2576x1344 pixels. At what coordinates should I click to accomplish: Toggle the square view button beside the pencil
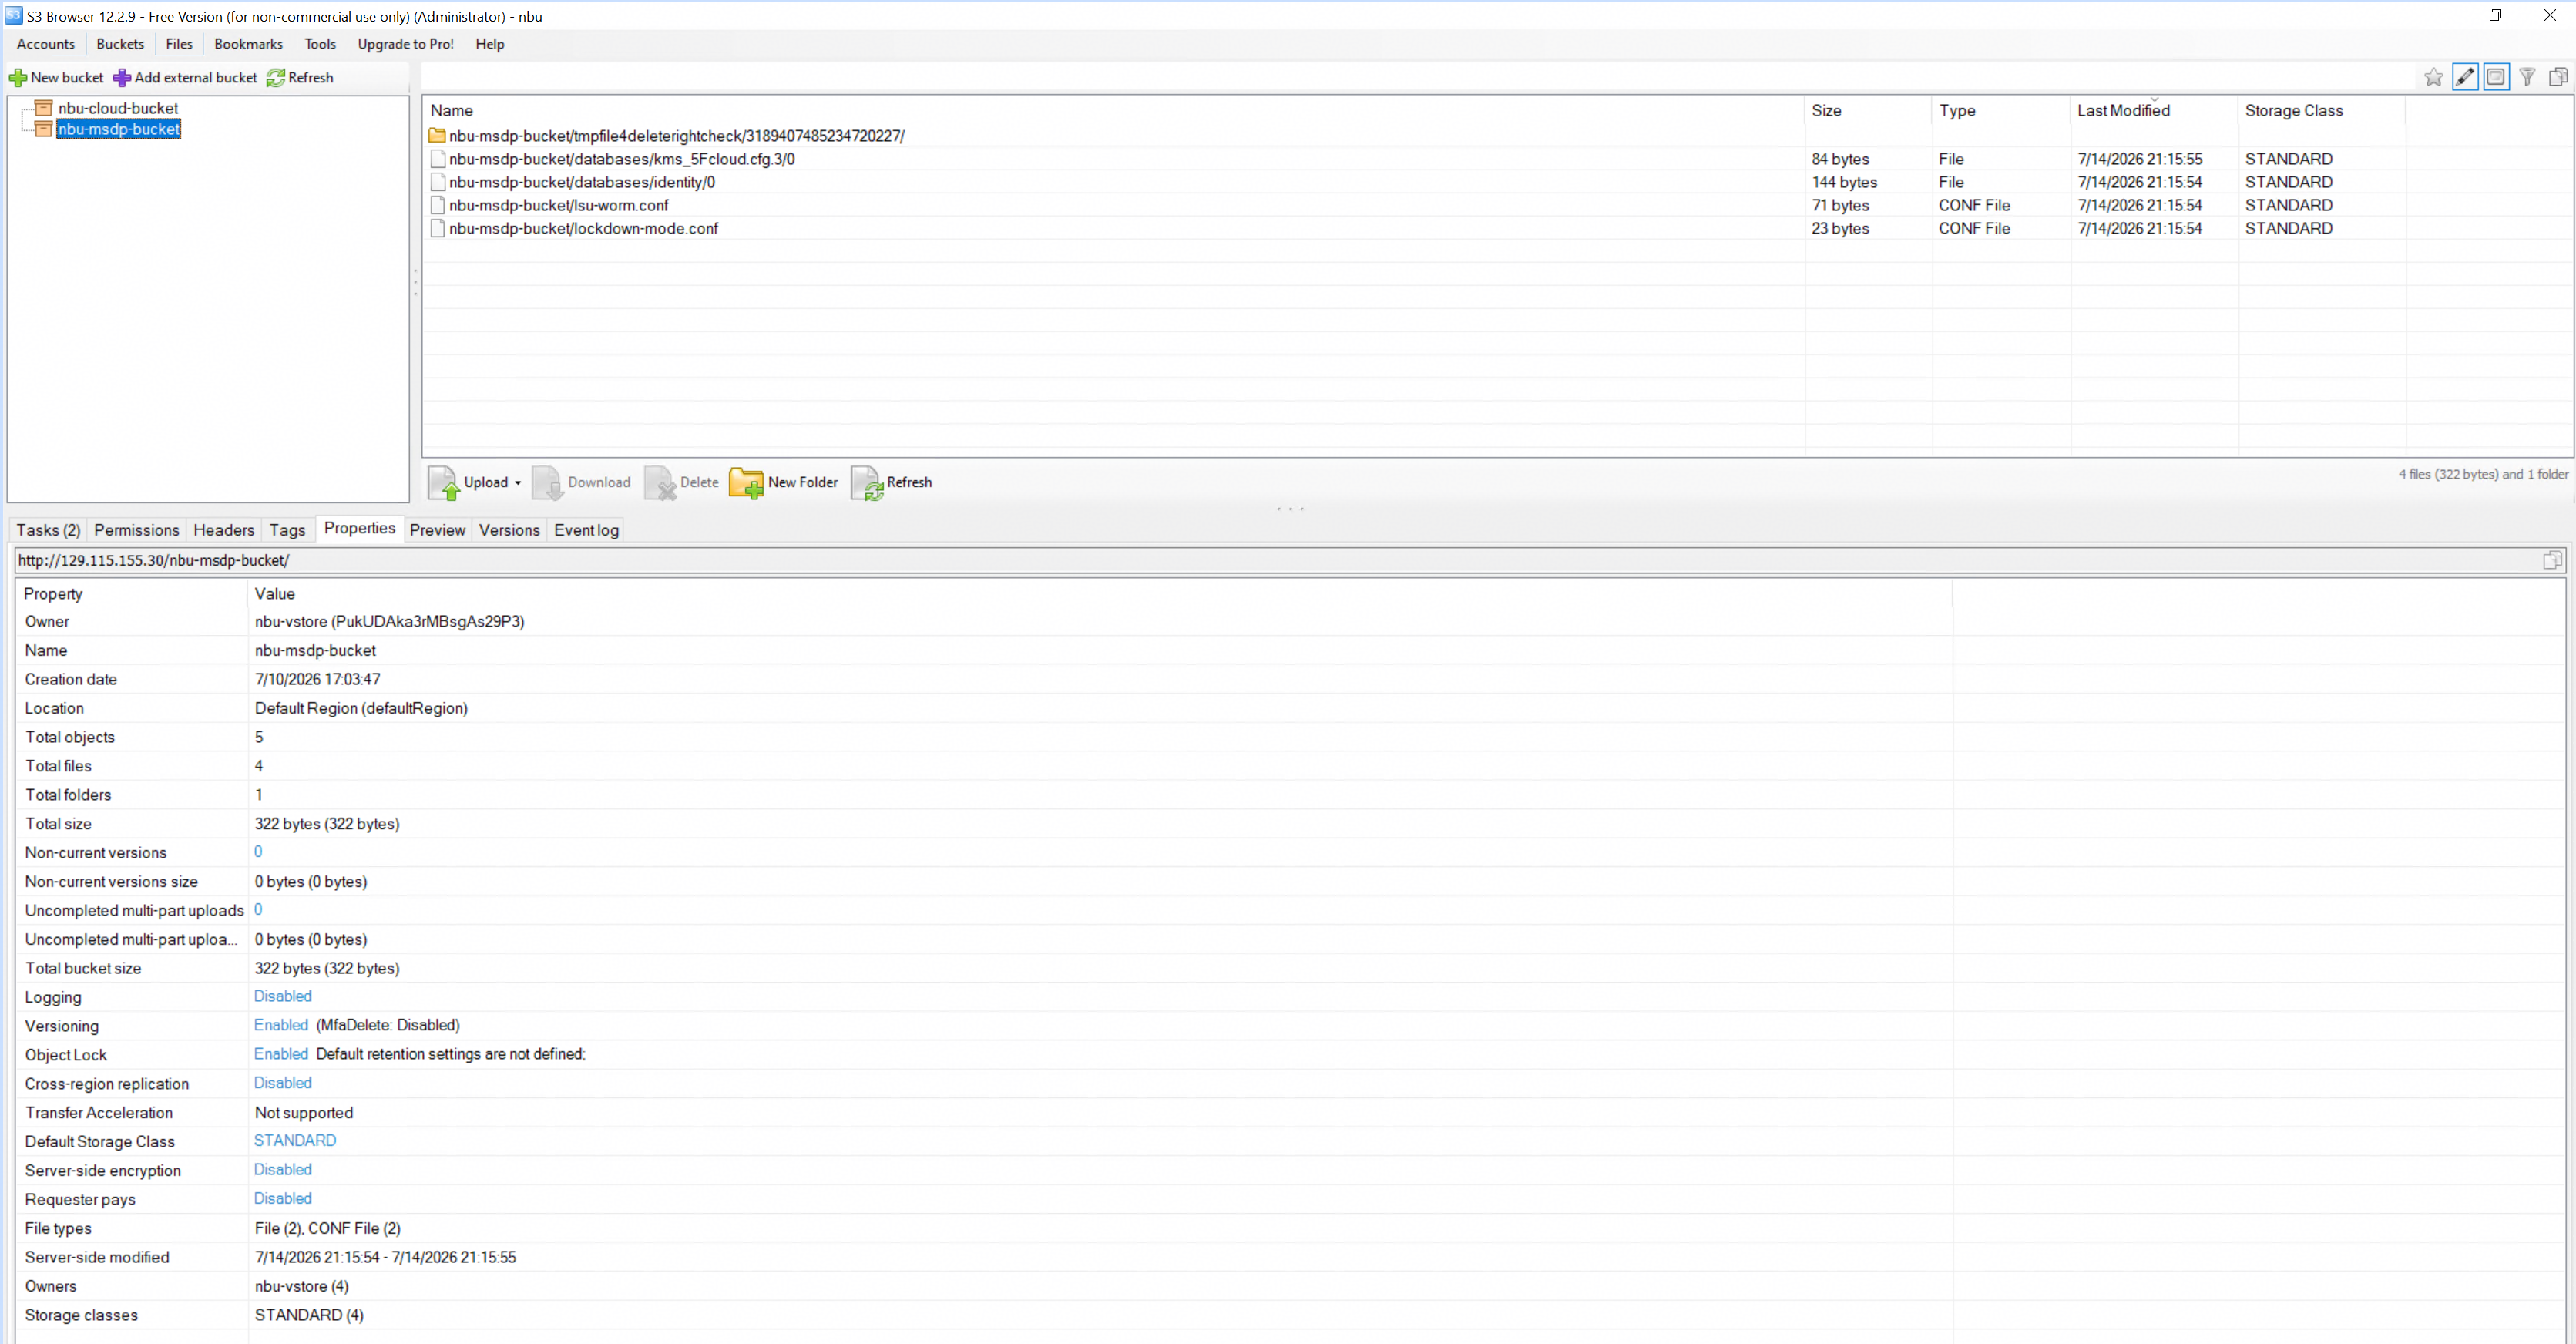coord(2496,77)
